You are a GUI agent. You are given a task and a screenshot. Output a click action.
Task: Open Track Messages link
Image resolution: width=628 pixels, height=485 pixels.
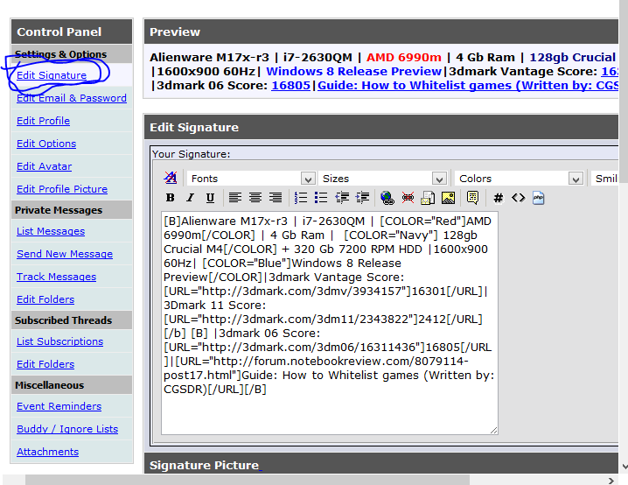pos(57,277)
